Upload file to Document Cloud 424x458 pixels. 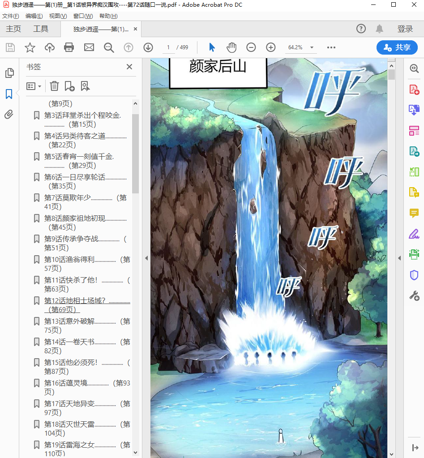pyautogui.click(x=50, y=47)
